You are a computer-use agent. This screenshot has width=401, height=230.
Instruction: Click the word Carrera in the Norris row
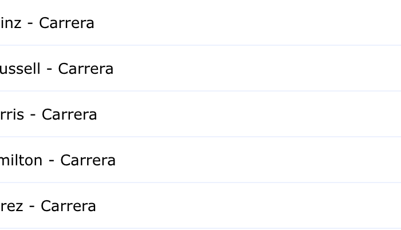point(69,114)
